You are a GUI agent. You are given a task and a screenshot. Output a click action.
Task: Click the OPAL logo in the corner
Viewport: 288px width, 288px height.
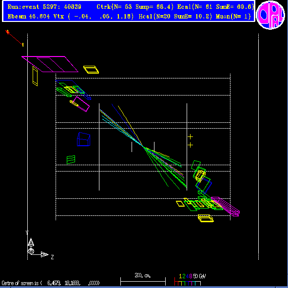tap(270, 15)
